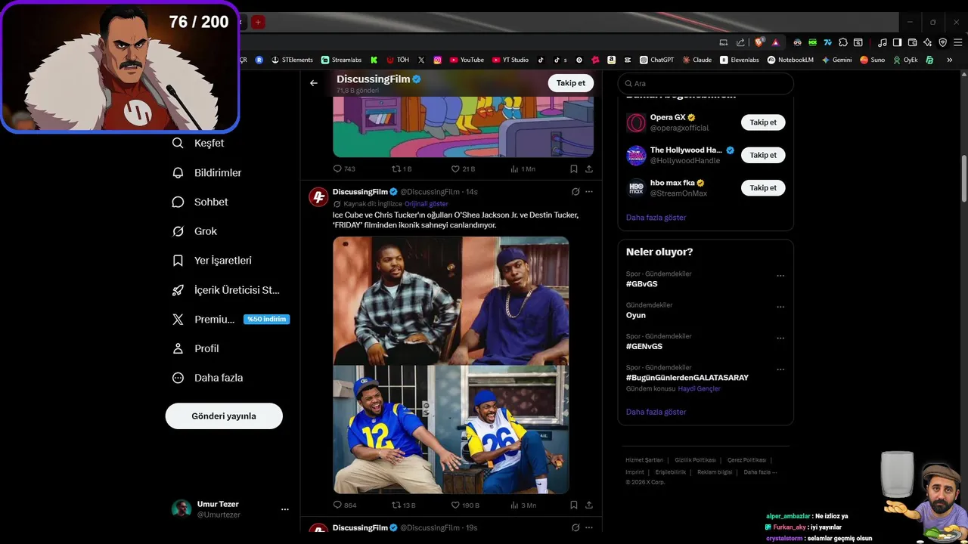The width and height of the screenshot is (968, 544).
Task: Open more options for the #BugünGünlerdenGALATASARAY trend
Action: [780, 369]
